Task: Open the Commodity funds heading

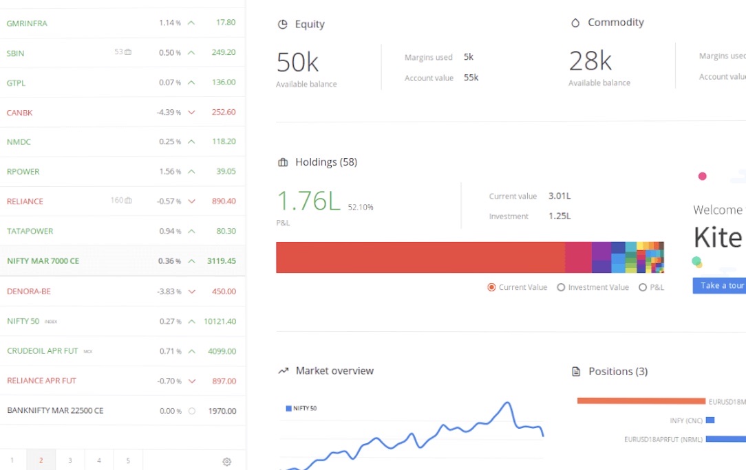Action: tap(616, 23)
